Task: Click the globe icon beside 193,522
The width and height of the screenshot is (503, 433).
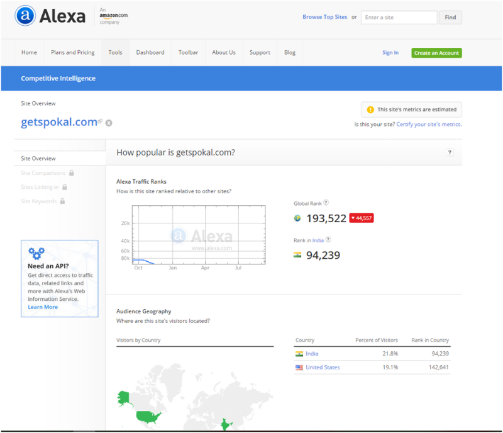Action: click(x=297, y=218)
